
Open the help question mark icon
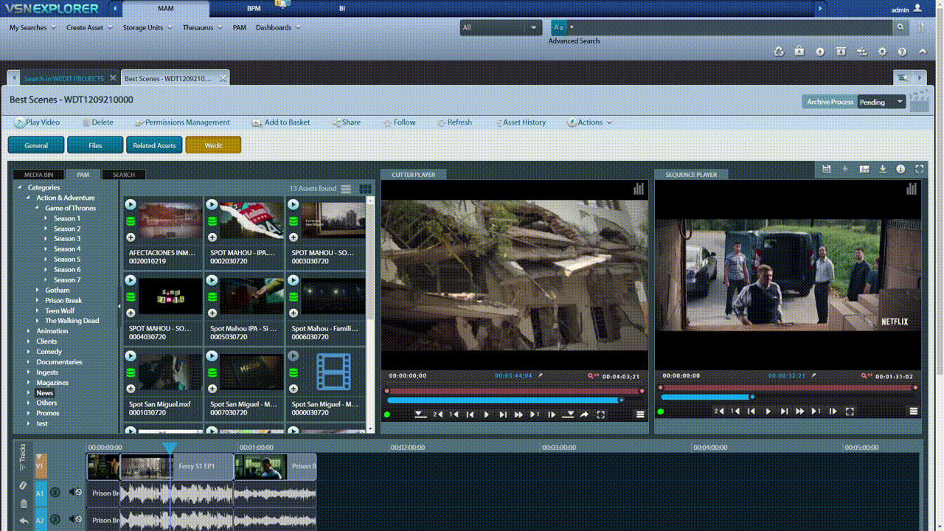pos(902,52)
